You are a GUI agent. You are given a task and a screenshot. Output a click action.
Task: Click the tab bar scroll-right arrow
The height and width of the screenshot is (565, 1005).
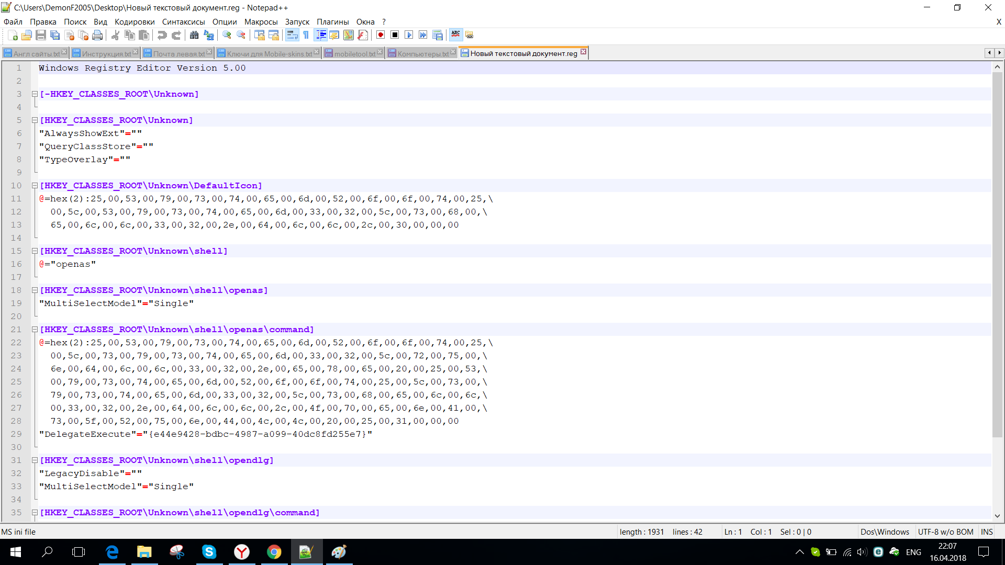[x=999, y=53]
